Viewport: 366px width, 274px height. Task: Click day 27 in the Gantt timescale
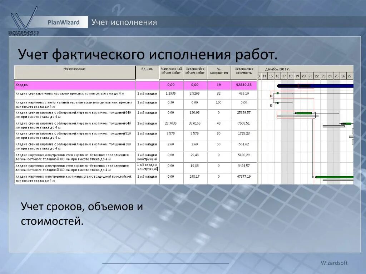pyautogui.click(x=350, y=76)
